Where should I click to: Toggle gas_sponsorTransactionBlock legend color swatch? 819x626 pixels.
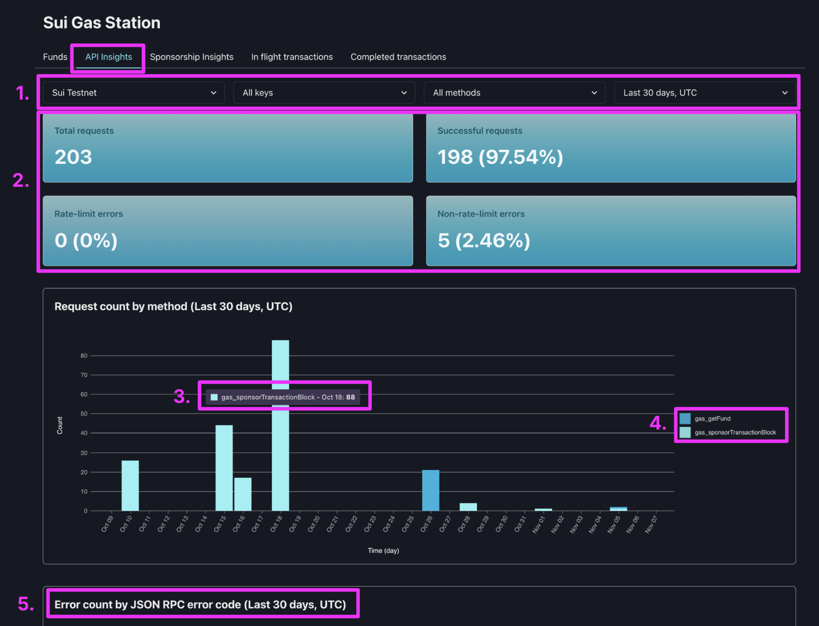click(685, 432)
